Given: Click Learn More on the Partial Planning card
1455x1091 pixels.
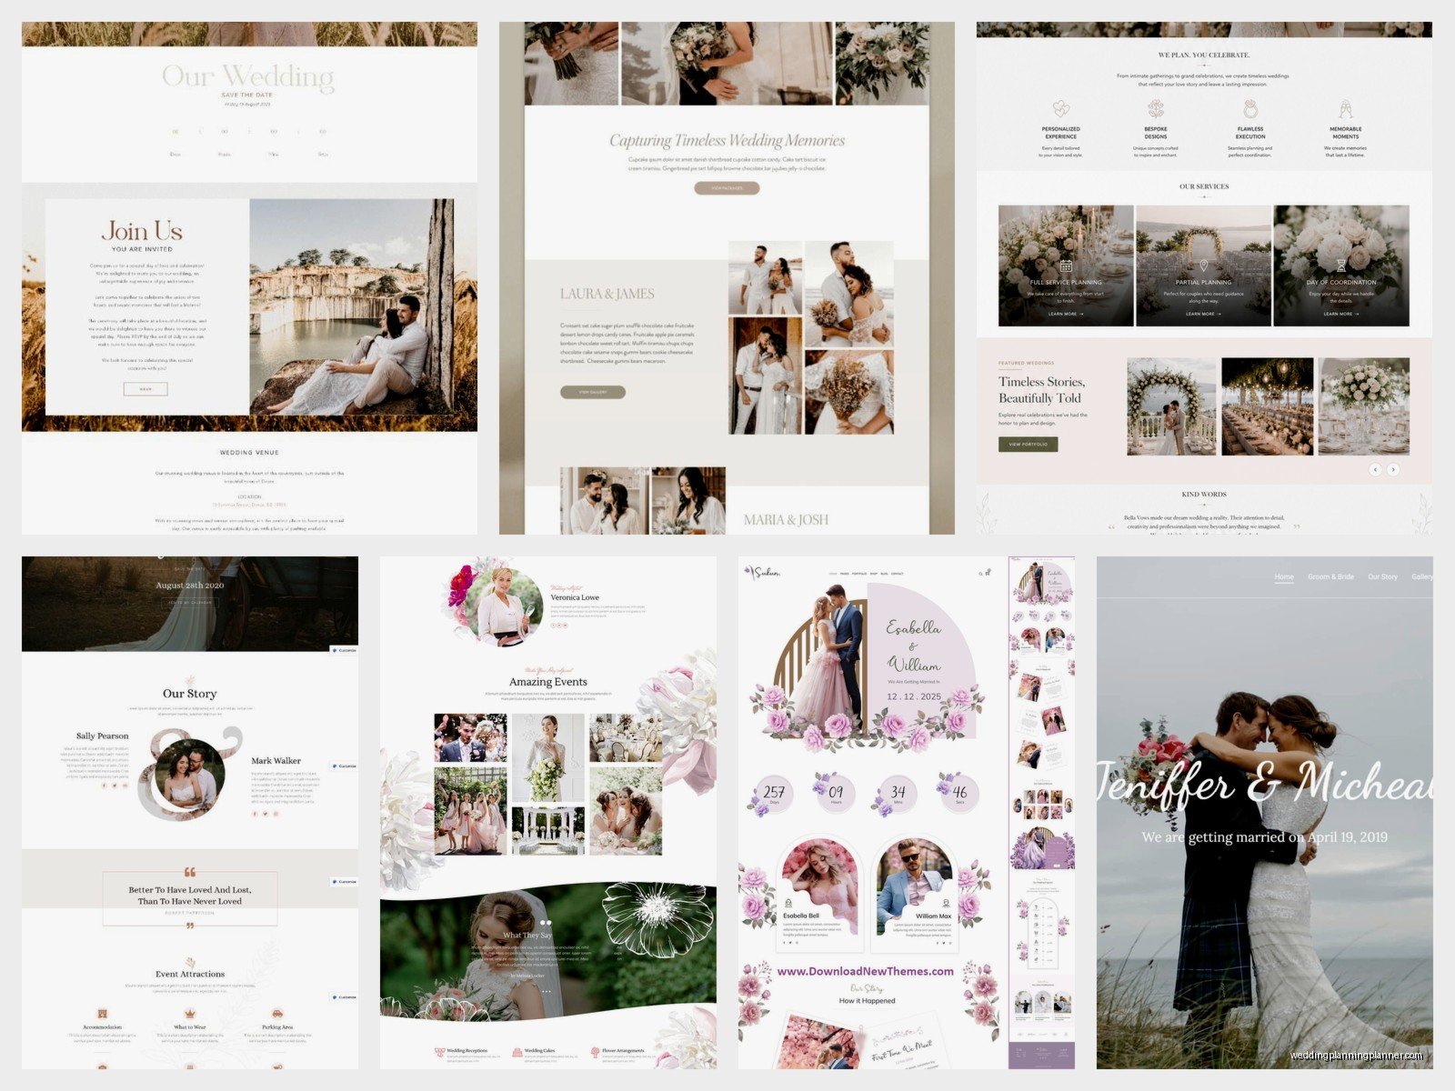Looking at the screenshot, I should 1203,314.
